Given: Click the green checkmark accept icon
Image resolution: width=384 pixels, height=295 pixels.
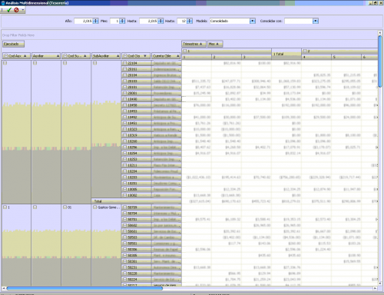Looking at the screenshot, I should click(9, 10).
